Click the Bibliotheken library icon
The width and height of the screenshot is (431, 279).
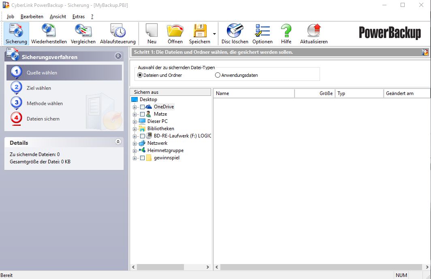pyautogui.click(x=142, y=129)
